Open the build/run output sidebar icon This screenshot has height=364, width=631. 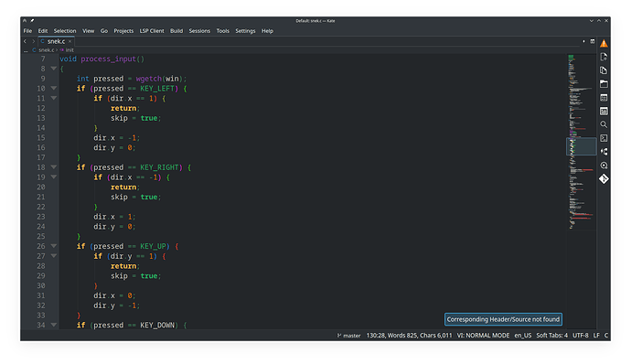coord(604,166)
